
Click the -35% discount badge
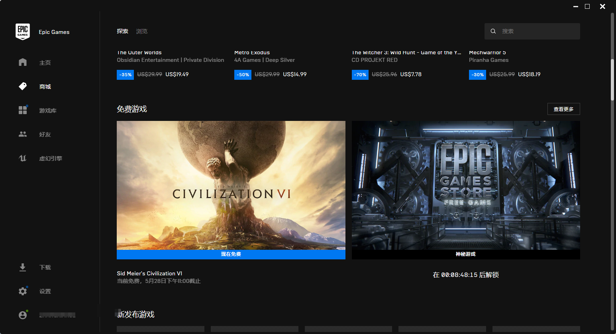coord(125,75)
